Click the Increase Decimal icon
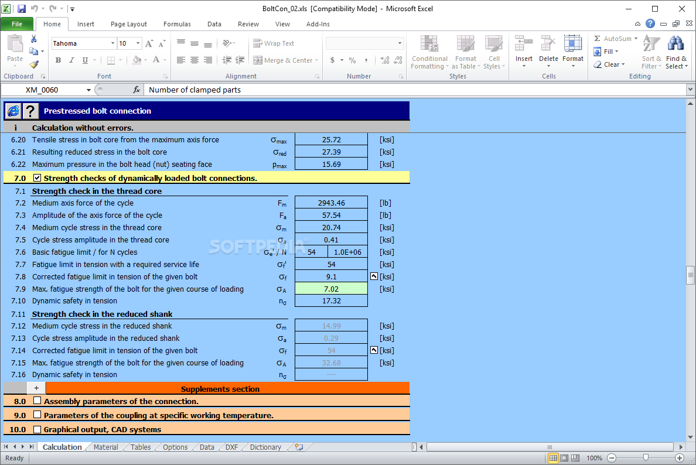696x465 pixels. point(385,60)
